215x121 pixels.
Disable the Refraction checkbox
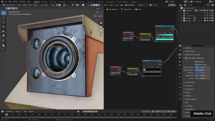[196, 62]
